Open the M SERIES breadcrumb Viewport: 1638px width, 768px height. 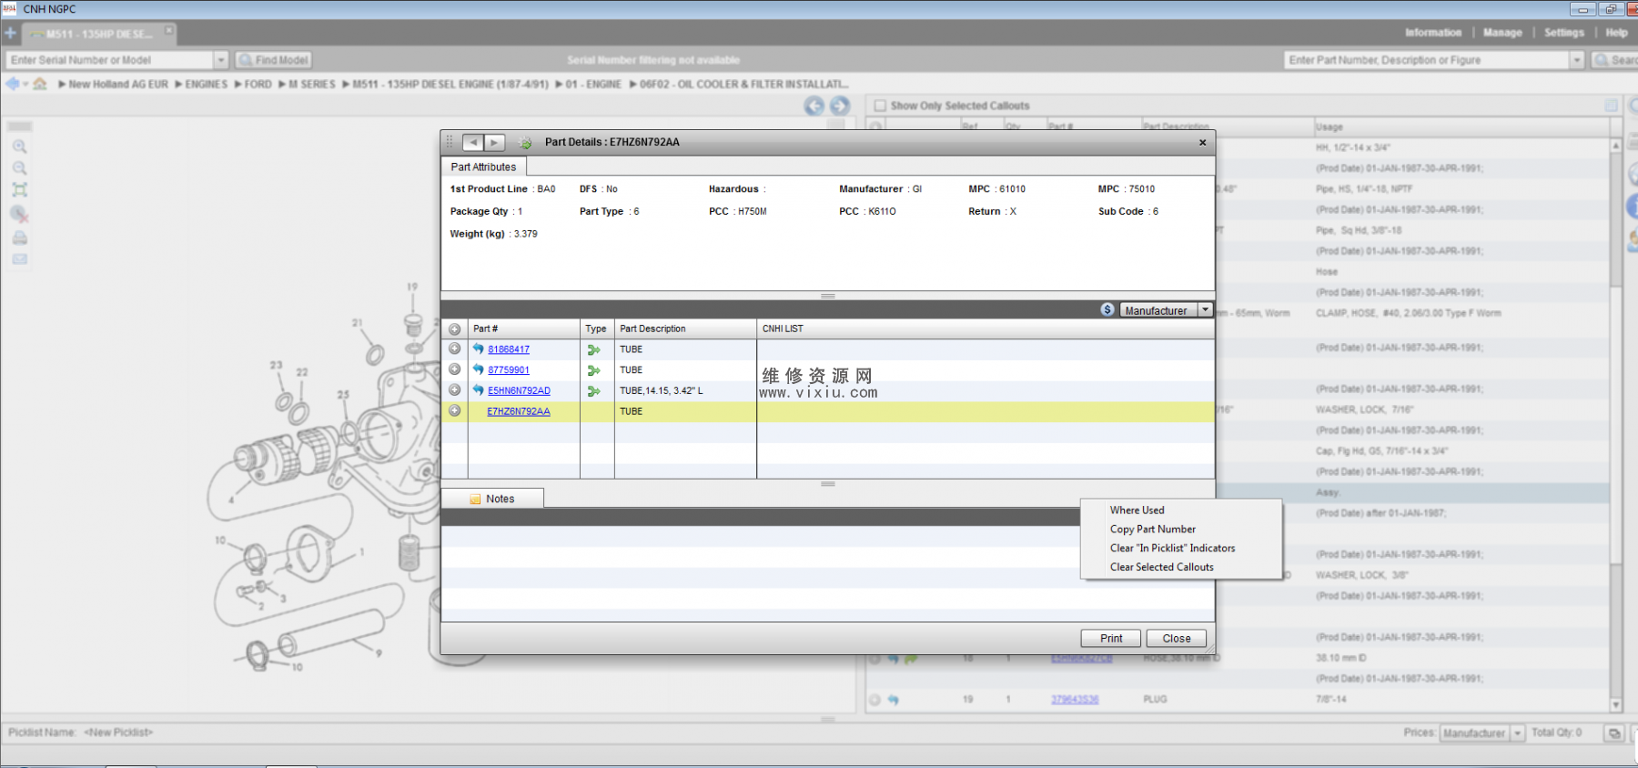click(311, 84)
